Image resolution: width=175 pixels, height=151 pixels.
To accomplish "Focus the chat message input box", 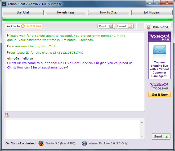I will 72,129.
